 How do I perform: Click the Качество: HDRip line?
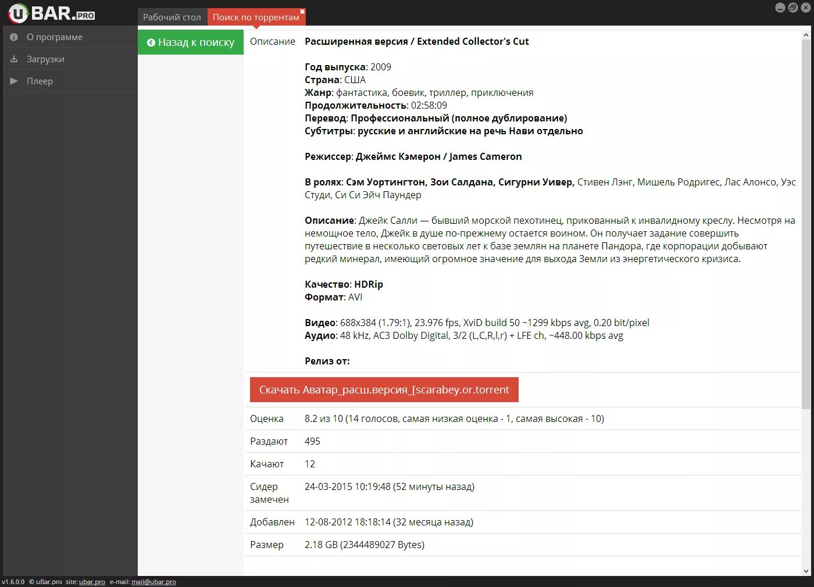[344, 284]
